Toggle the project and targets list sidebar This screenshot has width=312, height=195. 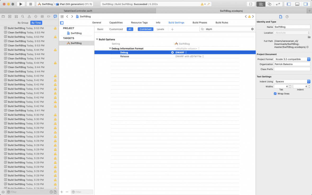62,23
